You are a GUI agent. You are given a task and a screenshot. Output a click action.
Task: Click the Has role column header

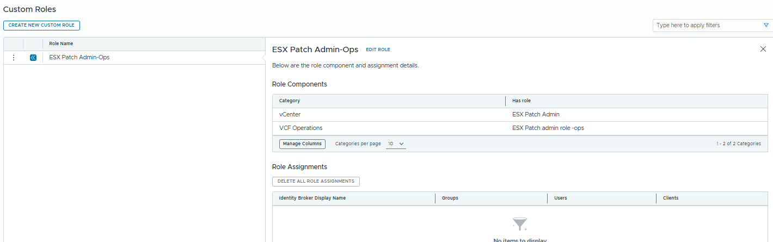[x=522, y=101]
